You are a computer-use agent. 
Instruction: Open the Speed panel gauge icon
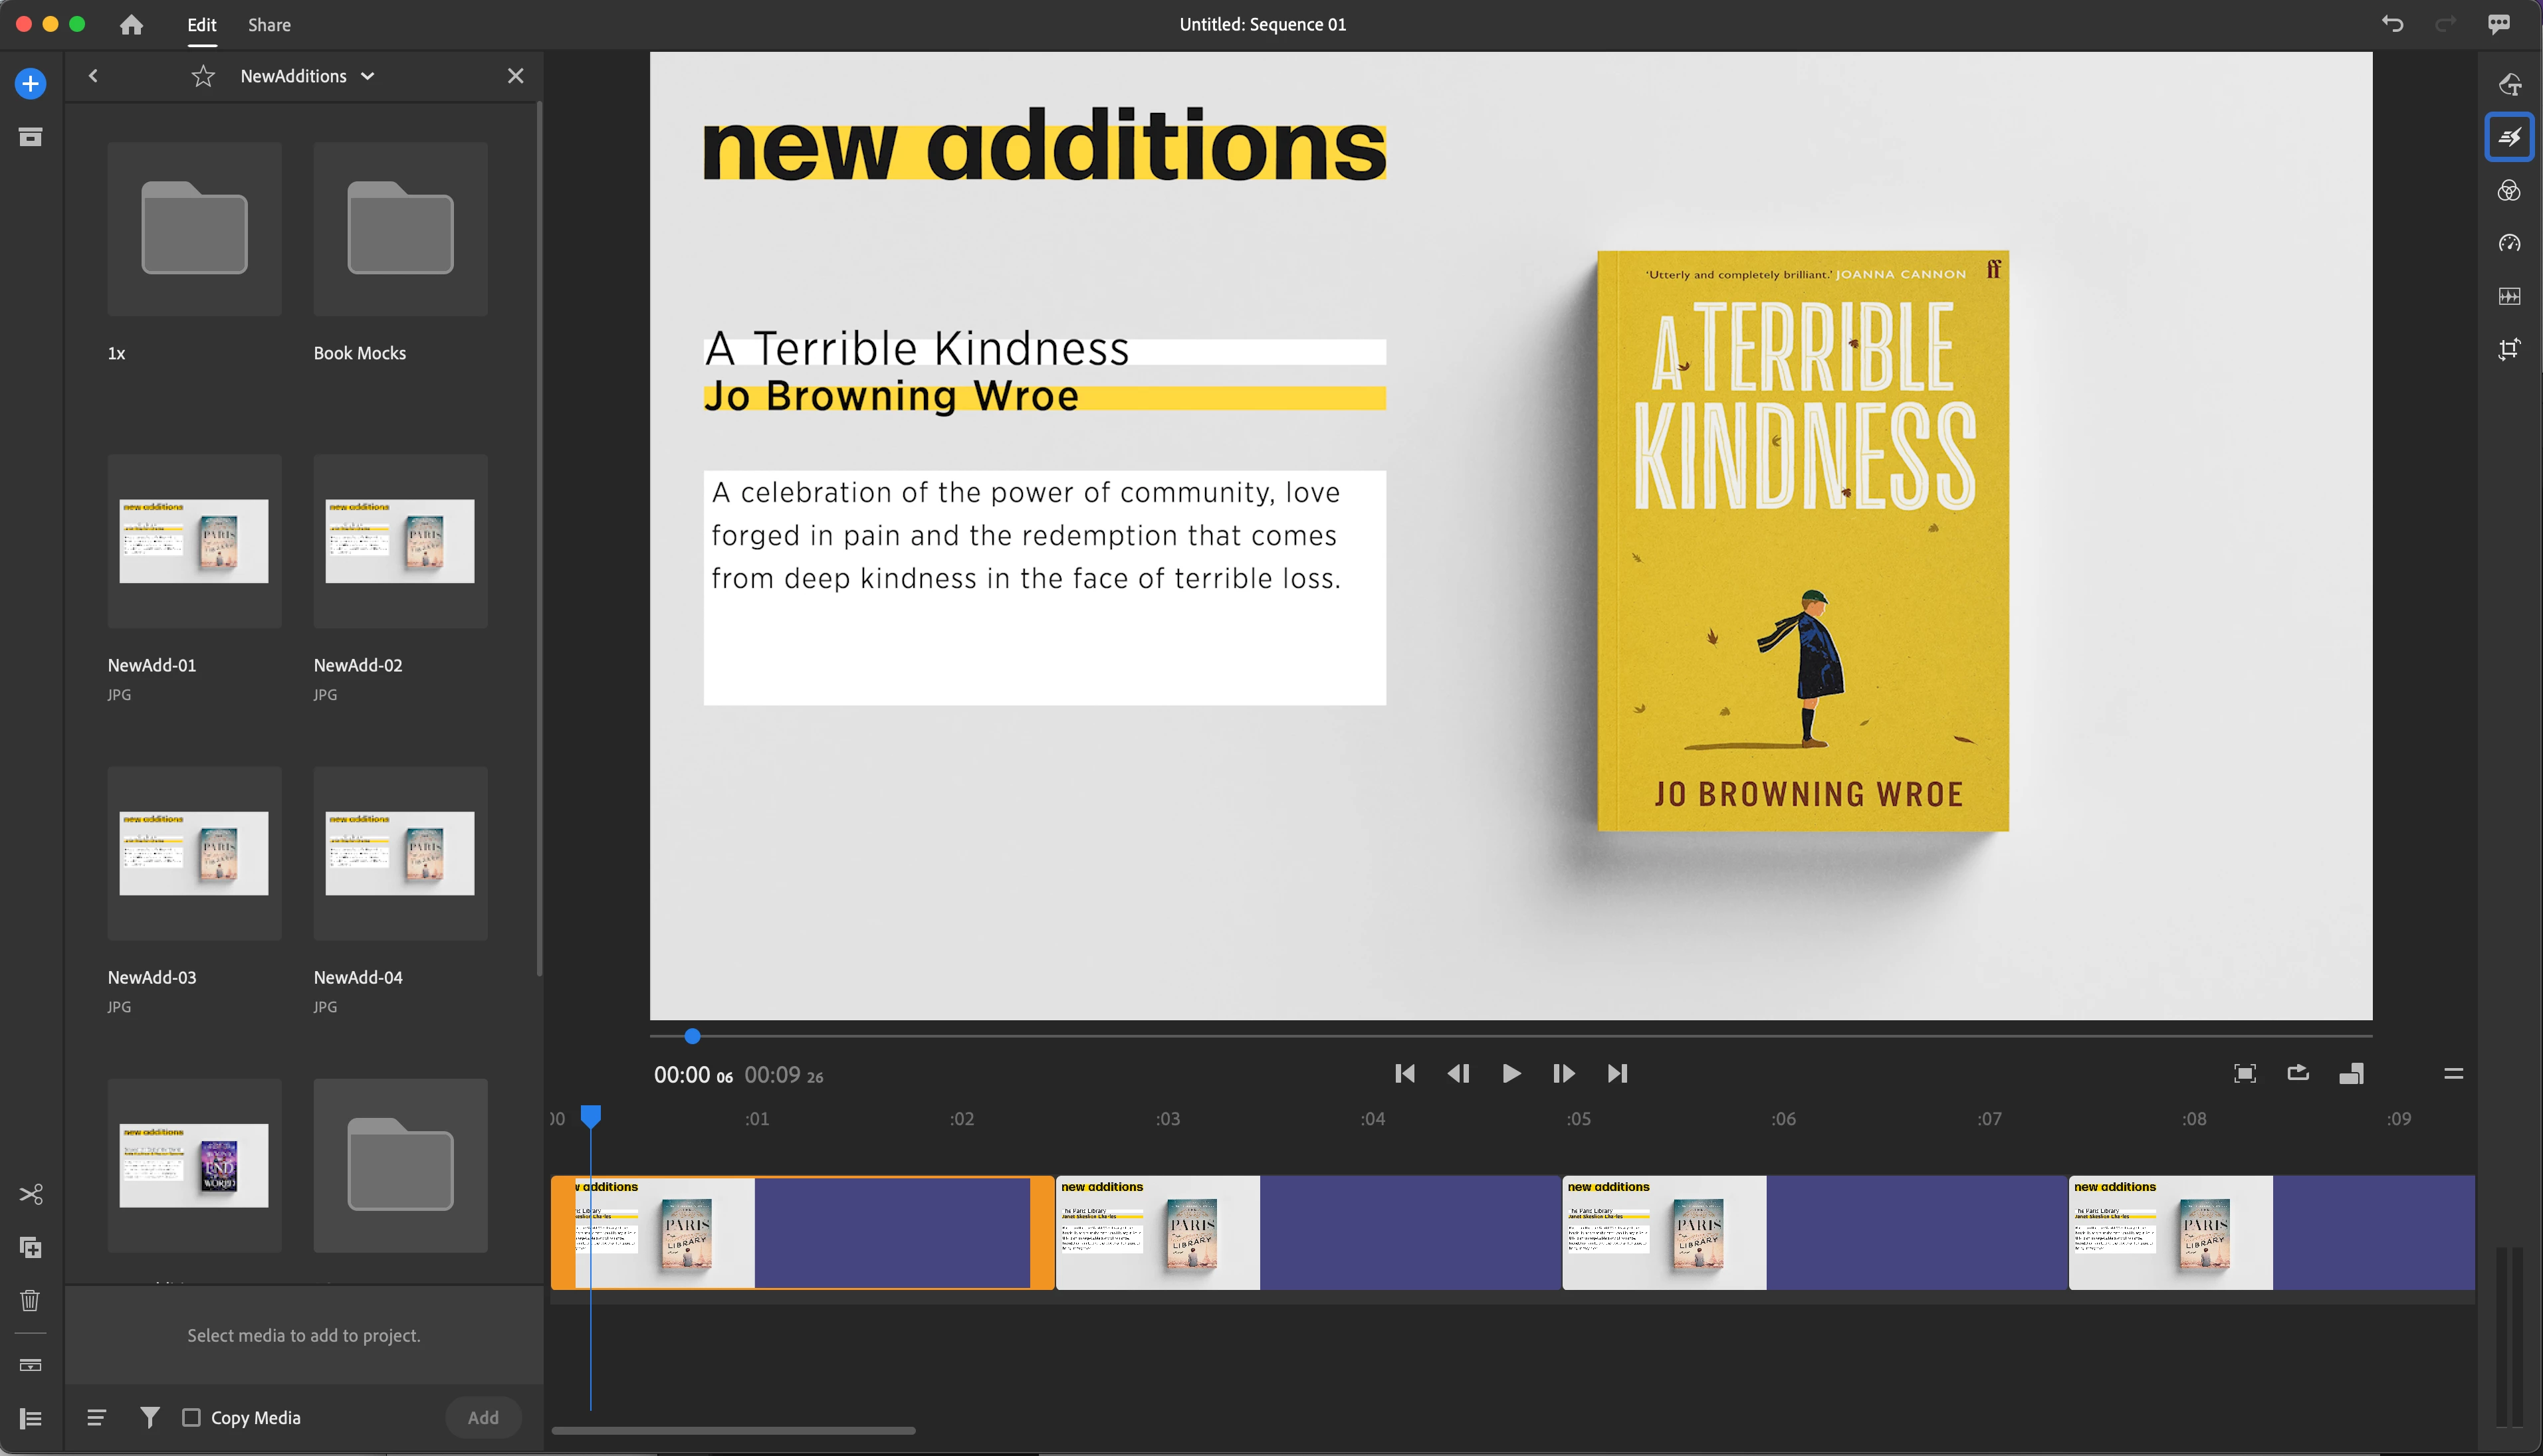click(x=2508, y=243)
